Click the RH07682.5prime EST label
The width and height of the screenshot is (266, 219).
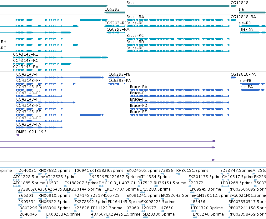[x=54, y=171]
